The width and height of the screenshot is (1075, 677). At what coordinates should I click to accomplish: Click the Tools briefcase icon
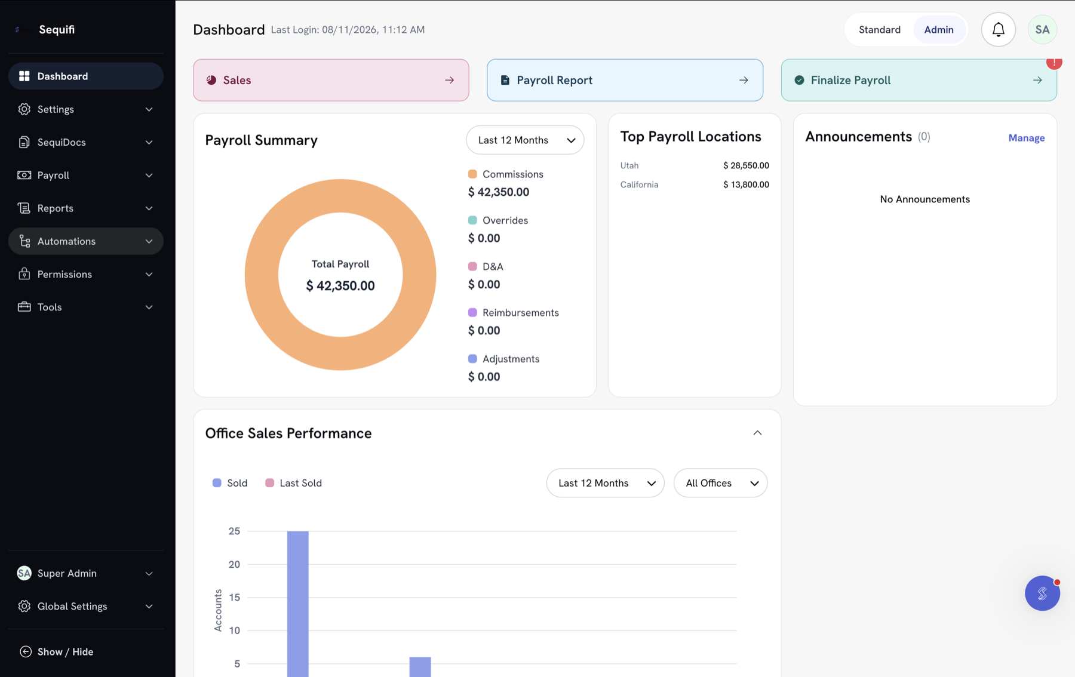pyautogui.click(x=24, y=307)
